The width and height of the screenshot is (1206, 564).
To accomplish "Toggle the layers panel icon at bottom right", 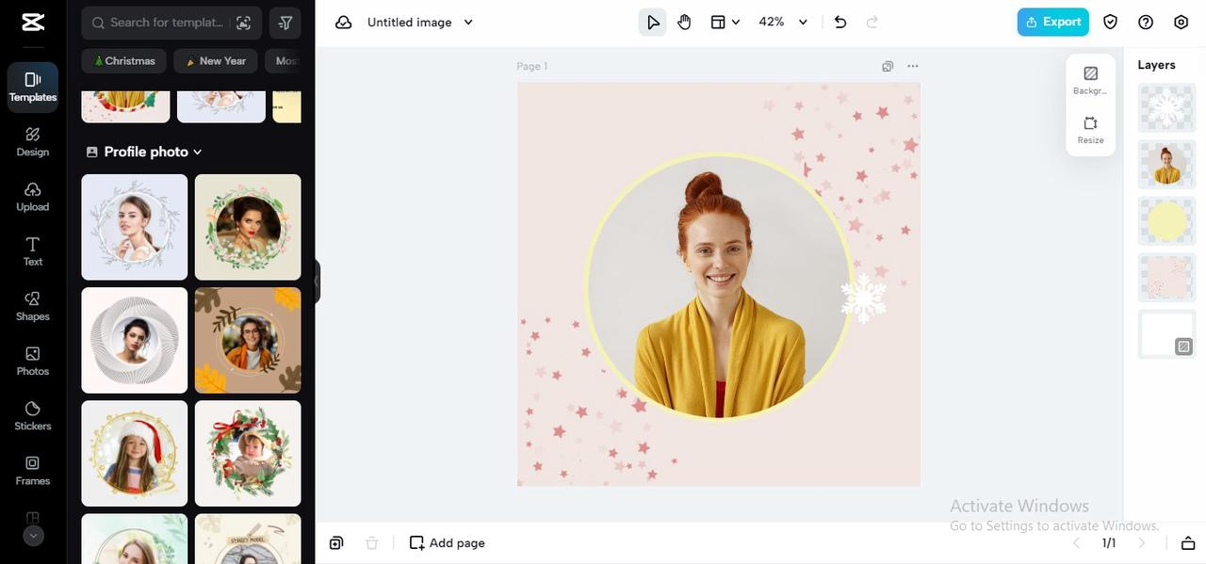I will point(1188,543).
